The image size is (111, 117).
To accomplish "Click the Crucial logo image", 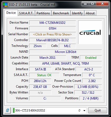I will pyautogui.click(x=90, y=32).
